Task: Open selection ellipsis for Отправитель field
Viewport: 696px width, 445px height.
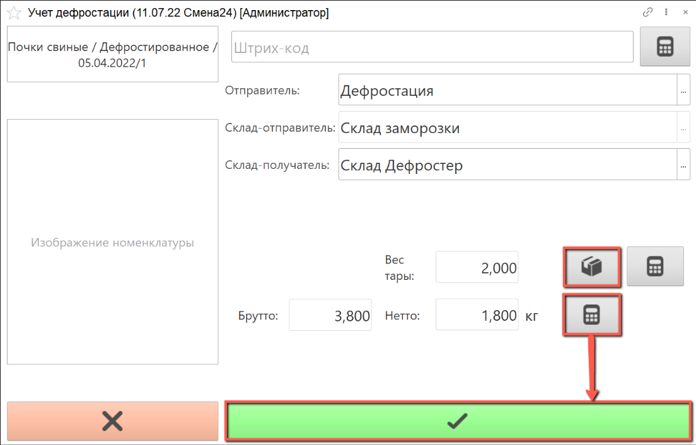Action: 683,90
